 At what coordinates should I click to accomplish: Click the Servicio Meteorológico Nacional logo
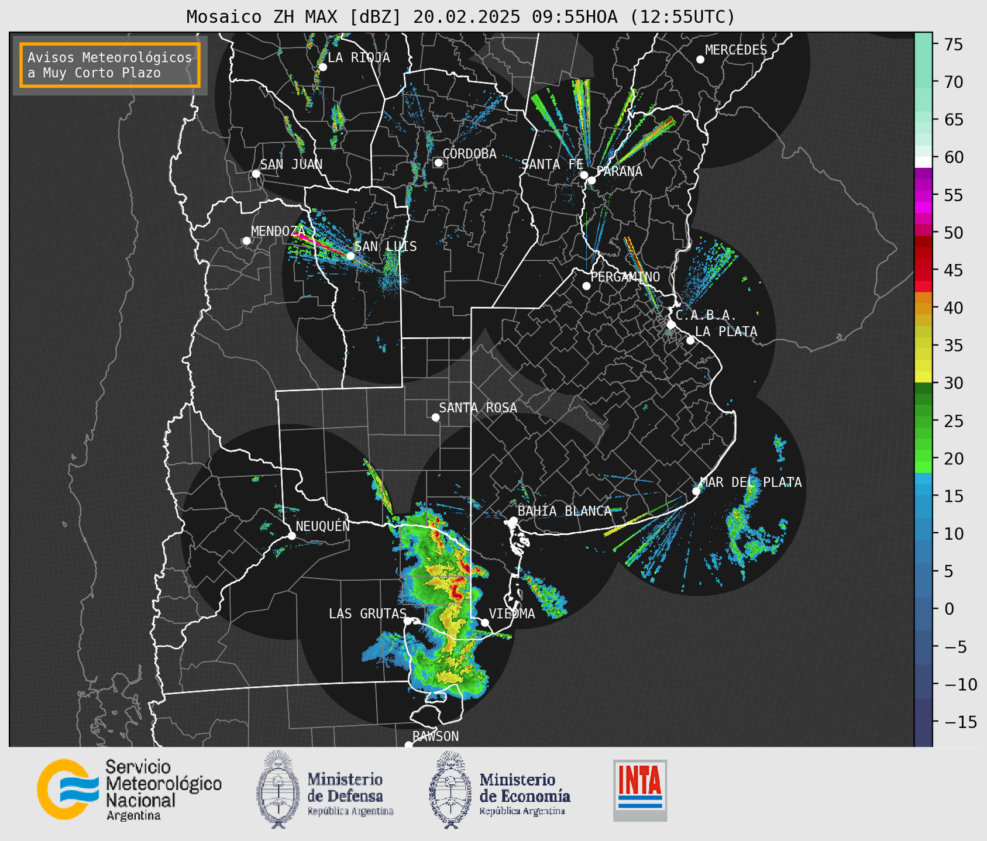pyautogui.click(x=129, y=790)
